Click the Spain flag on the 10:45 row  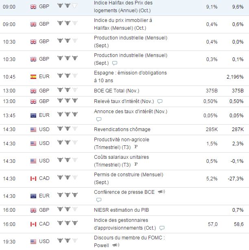pos(33,77)
